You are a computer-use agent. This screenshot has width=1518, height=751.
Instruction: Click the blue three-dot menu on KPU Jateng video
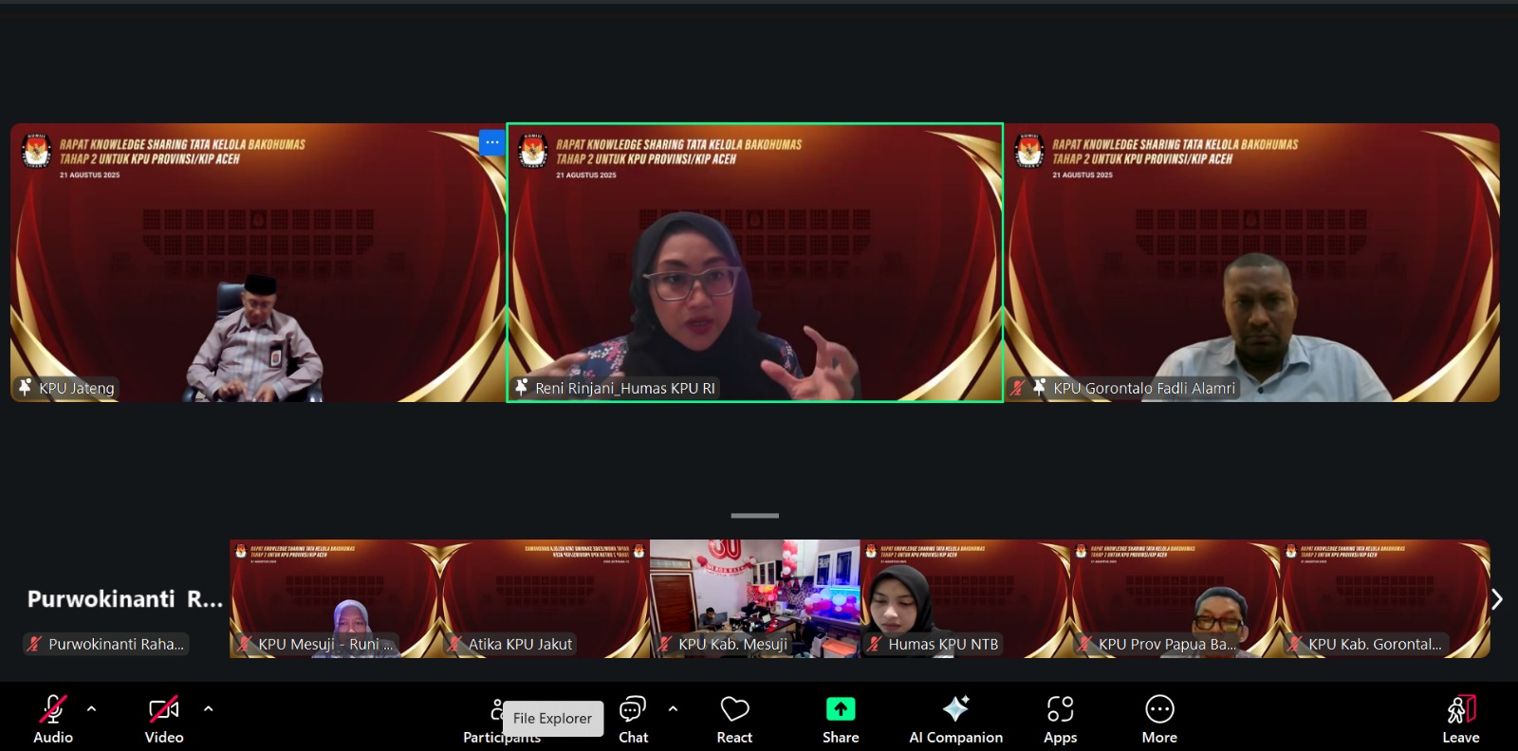[491, 142]
